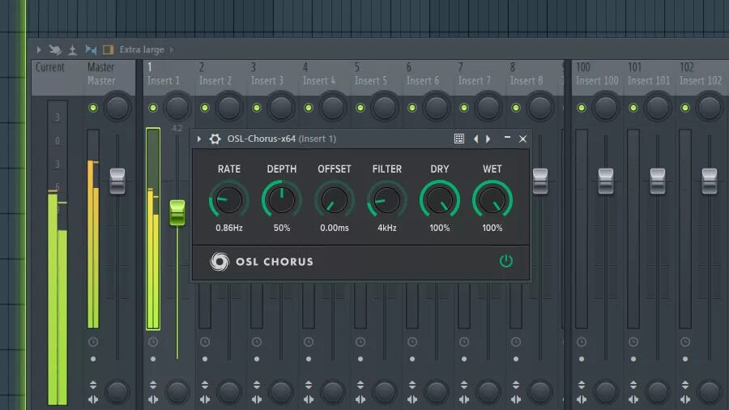The image size is (729, 410).
Task: Click the Insert 7 latency clock icon
Action: coord(464,342)
